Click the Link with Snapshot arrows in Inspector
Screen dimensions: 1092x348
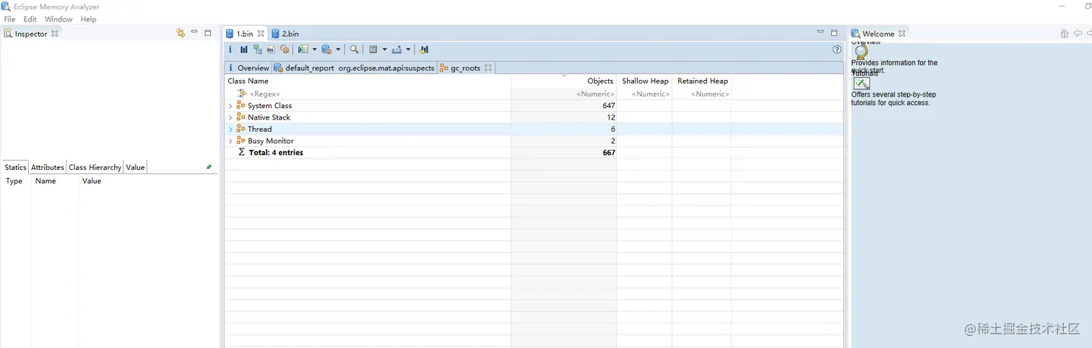181,33
